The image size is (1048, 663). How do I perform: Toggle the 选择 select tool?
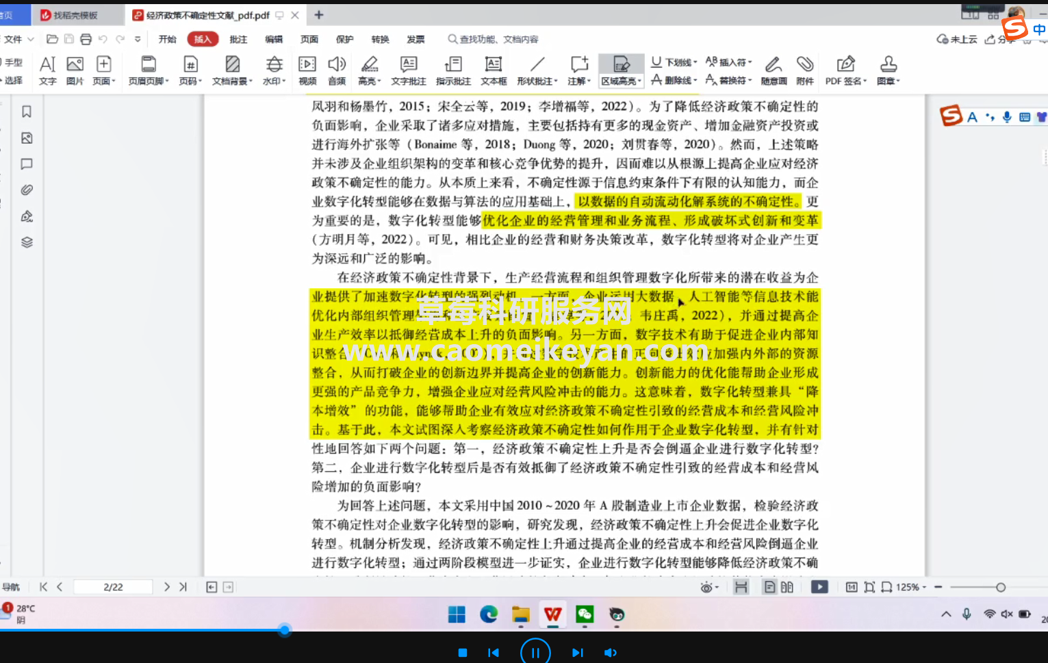[x=12, y=80]
